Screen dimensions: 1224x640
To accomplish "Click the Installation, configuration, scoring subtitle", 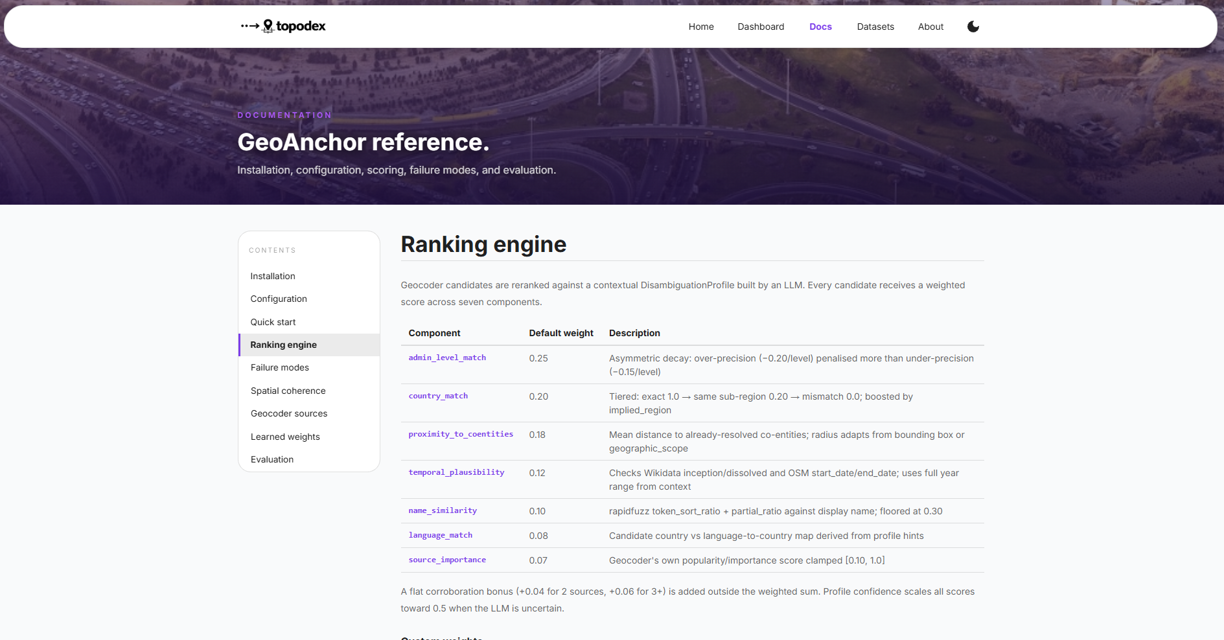I will pos(397,170).
